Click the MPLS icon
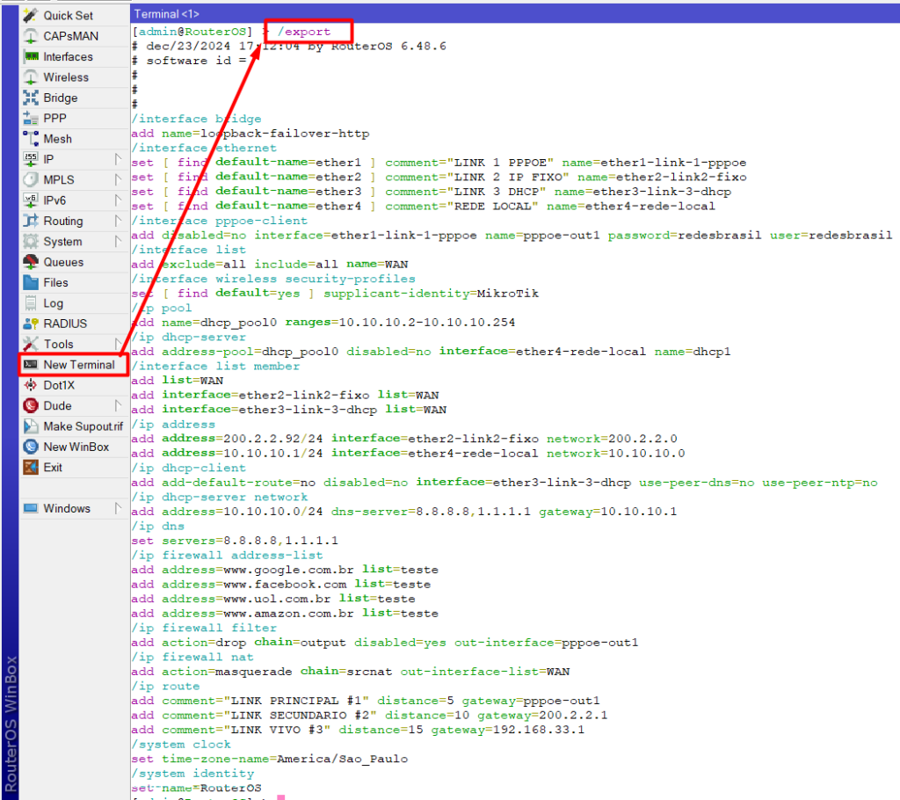 pos(31,179)
